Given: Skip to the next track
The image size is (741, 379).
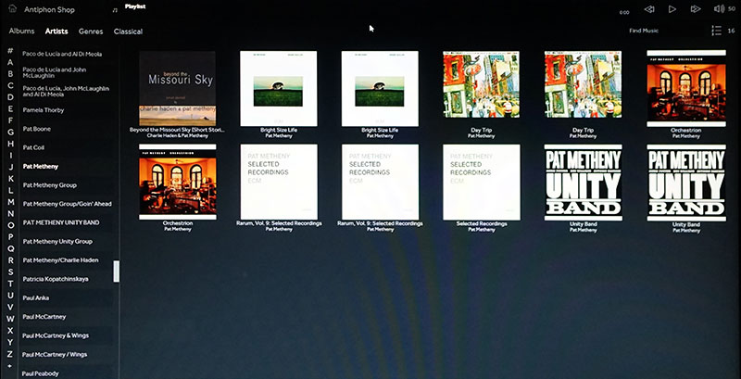Looking at the screenshot, I should pos(696,9).
